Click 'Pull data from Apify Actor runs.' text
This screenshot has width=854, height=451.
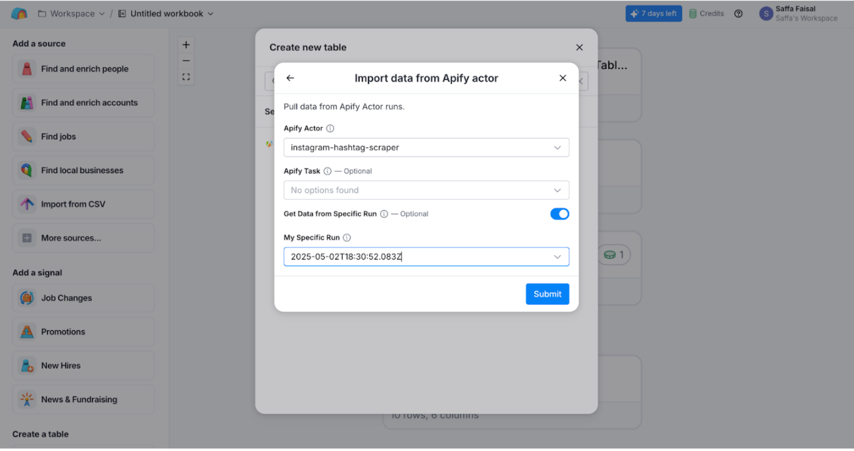tap(344, 107)
